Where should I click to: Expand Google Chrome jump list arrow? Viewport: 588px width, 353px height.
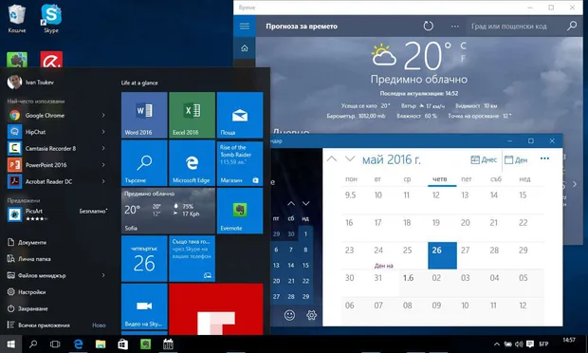[x=103, y=115]
